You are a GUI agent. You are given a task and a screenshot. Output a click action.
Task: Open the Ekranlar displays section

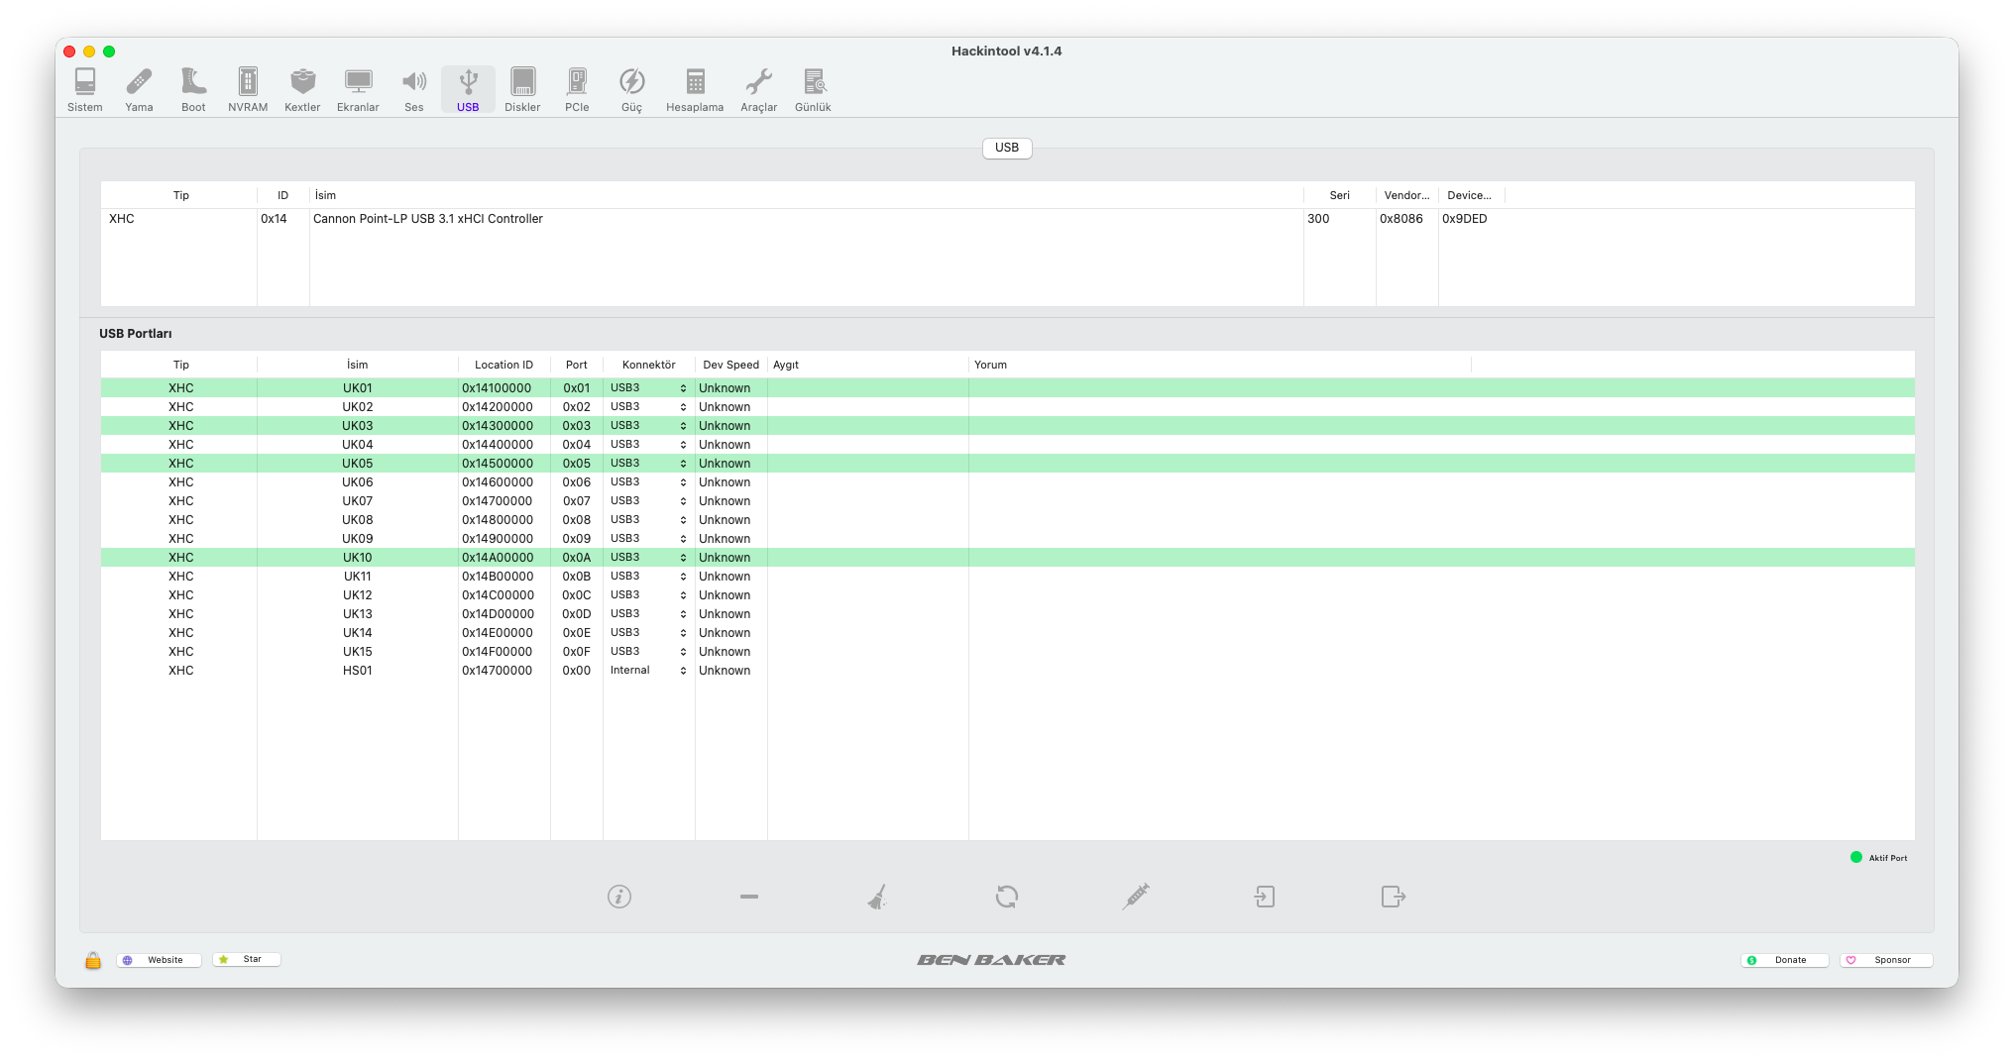tap(358, 90)
